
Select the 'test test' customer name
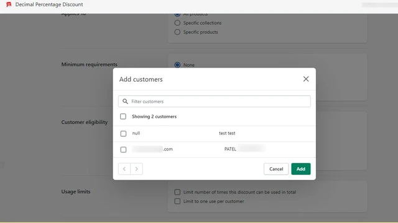pos(227,133)
